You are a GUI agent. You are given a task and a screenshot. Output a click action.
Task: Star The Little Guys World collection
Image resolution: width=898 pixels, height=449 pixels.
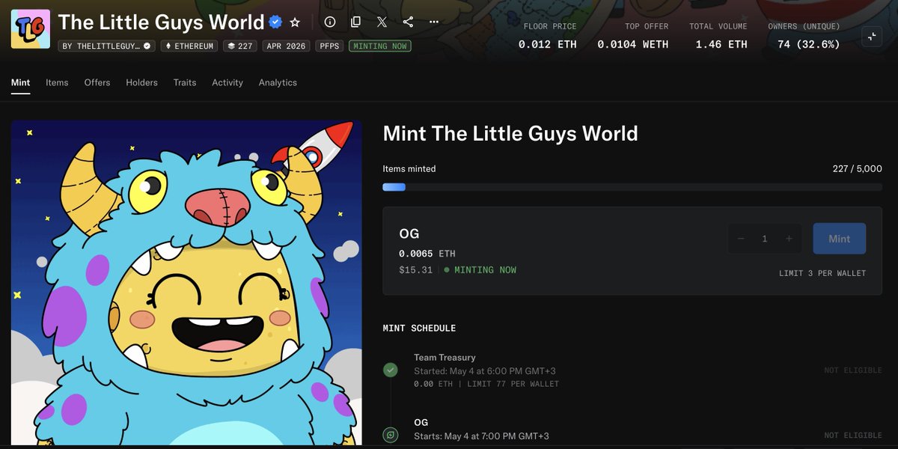(x=295, y=22)
